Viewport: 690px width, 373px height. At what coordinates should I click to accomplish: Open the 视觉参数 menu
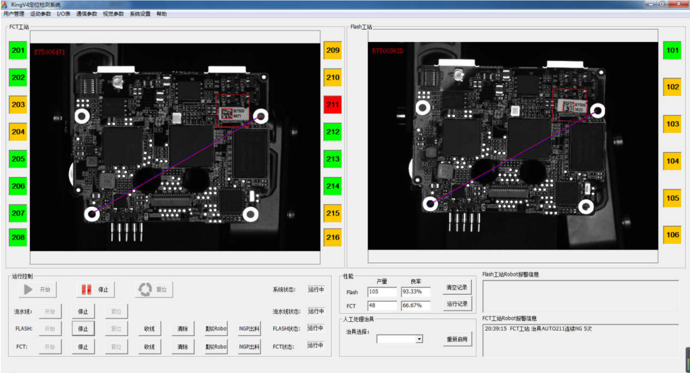click(113, 14)
